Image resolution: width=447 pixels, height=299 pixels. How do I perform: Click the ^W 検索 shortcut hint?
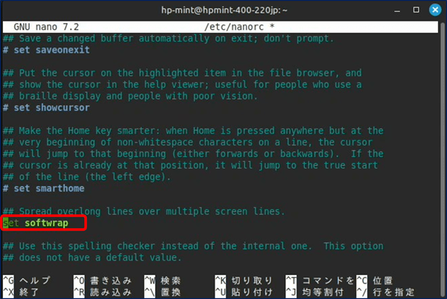click(x=162, y=280)
